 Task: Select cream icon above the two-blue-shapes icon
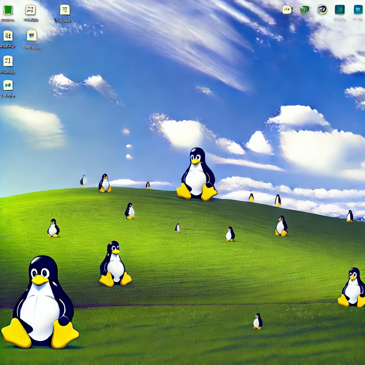click(x=8, y=61)
